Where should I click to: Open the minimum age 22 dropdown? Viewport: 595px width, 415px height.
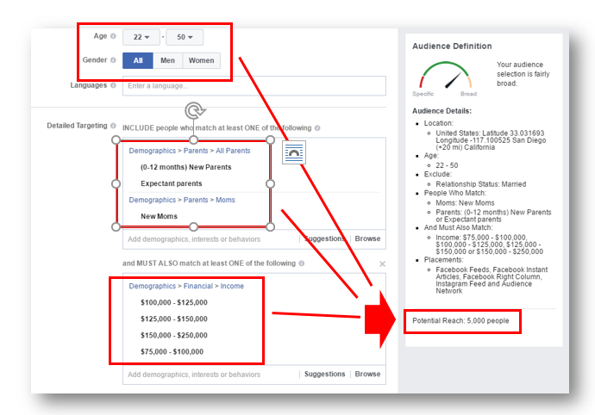[x=141, y=37]
